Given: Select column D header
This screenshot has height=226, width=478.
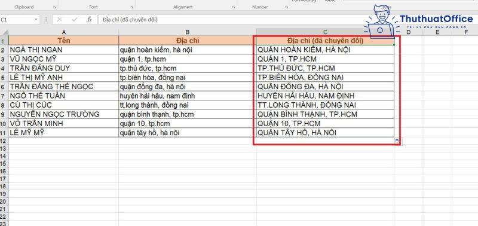Looking at the screenshot, I should pyautogui.click(x=409, y=32).
